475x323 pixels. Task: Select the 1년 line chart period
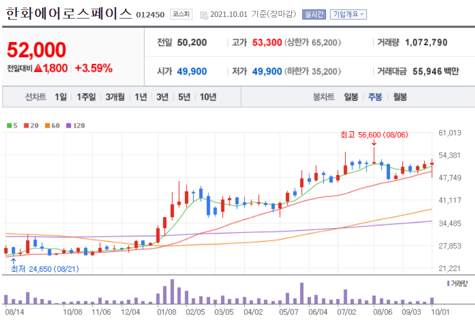coord(141,97)
